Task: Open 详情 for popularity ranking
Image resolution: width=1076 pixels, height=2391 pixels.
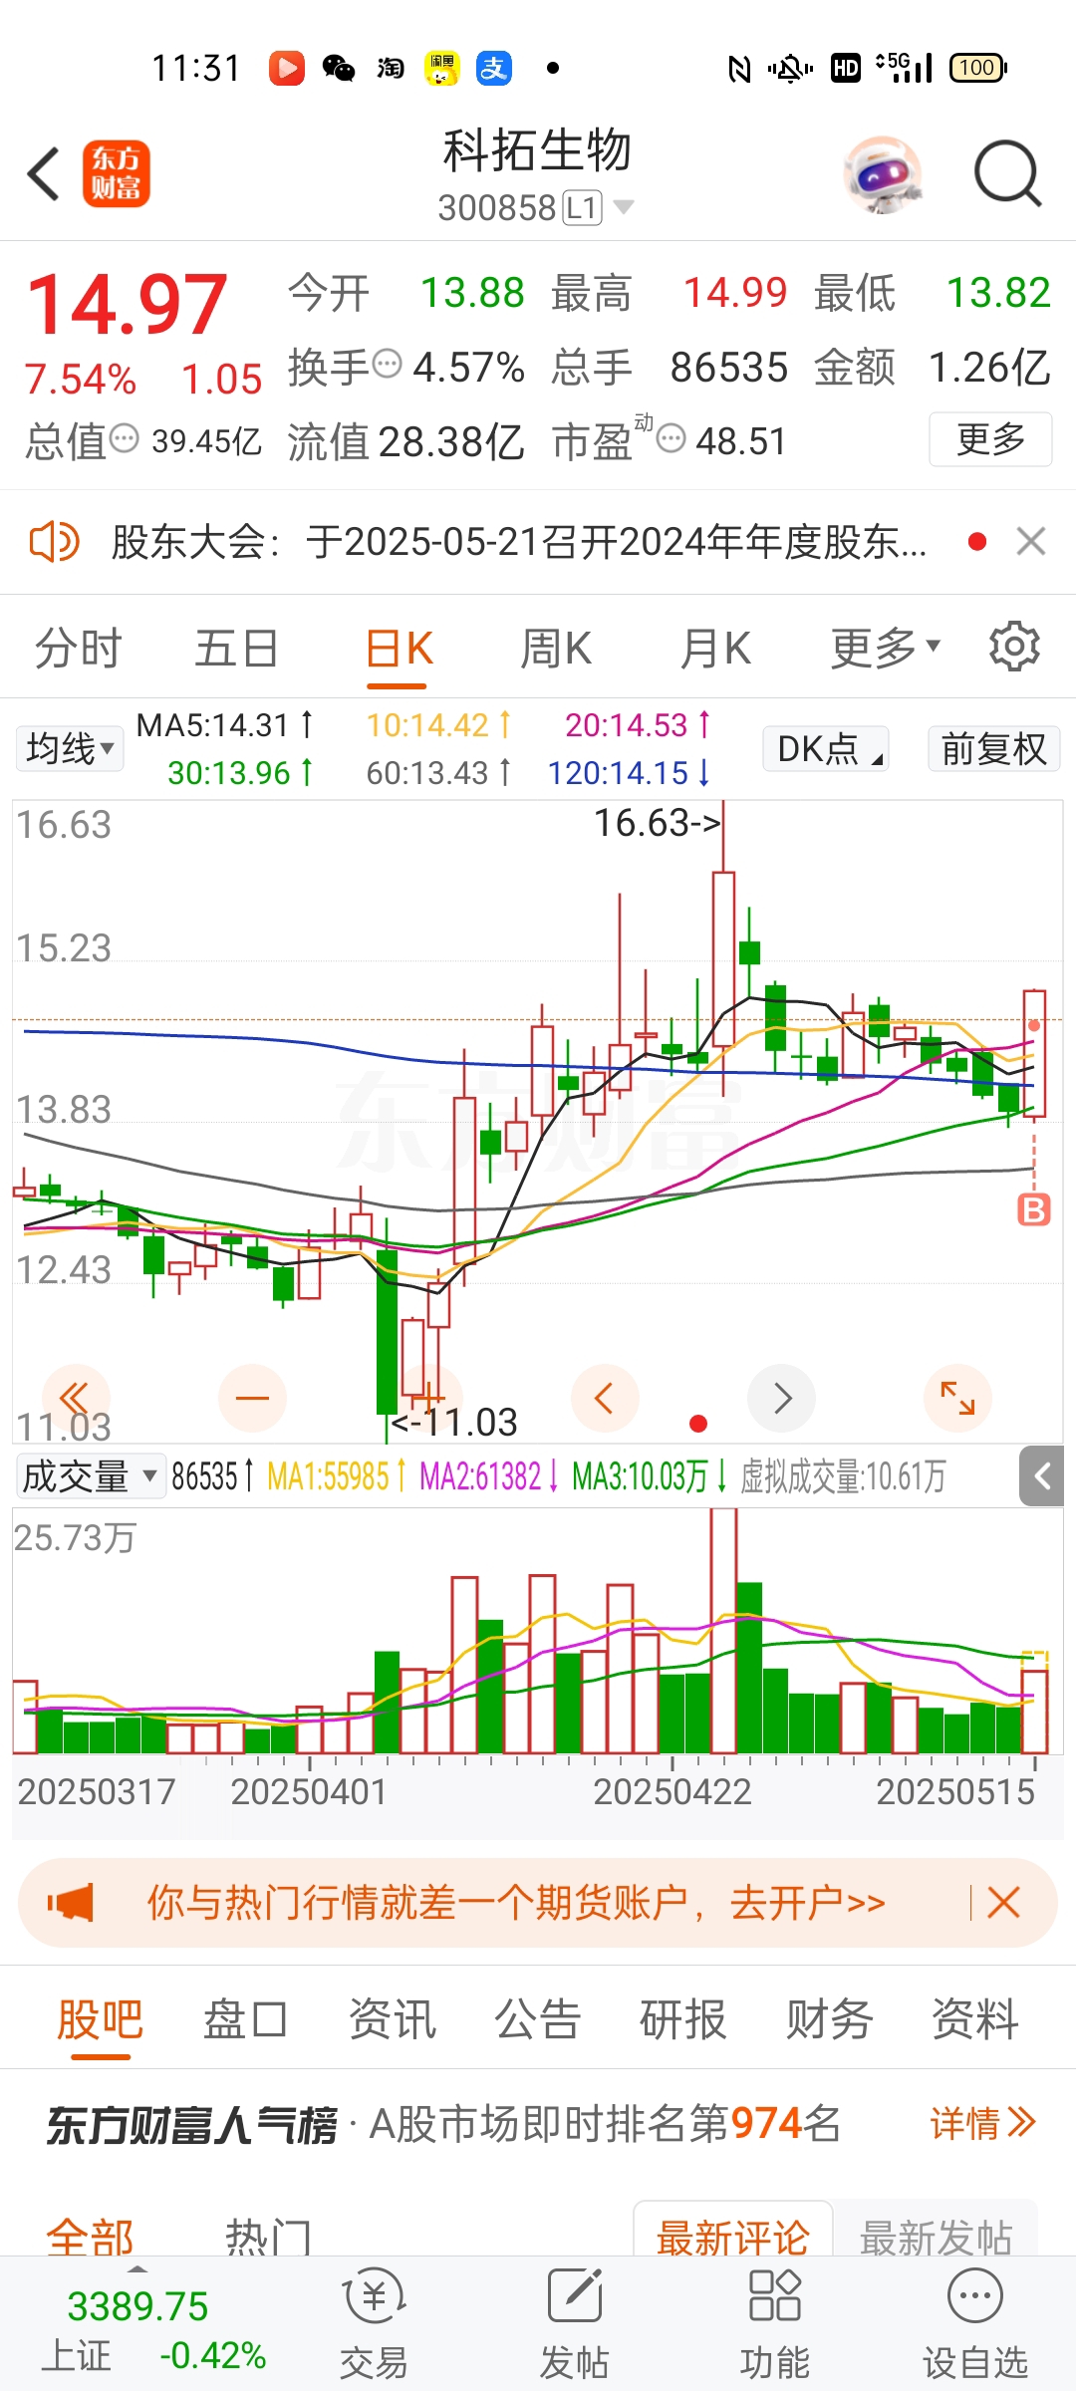Action: (983, 2124)
